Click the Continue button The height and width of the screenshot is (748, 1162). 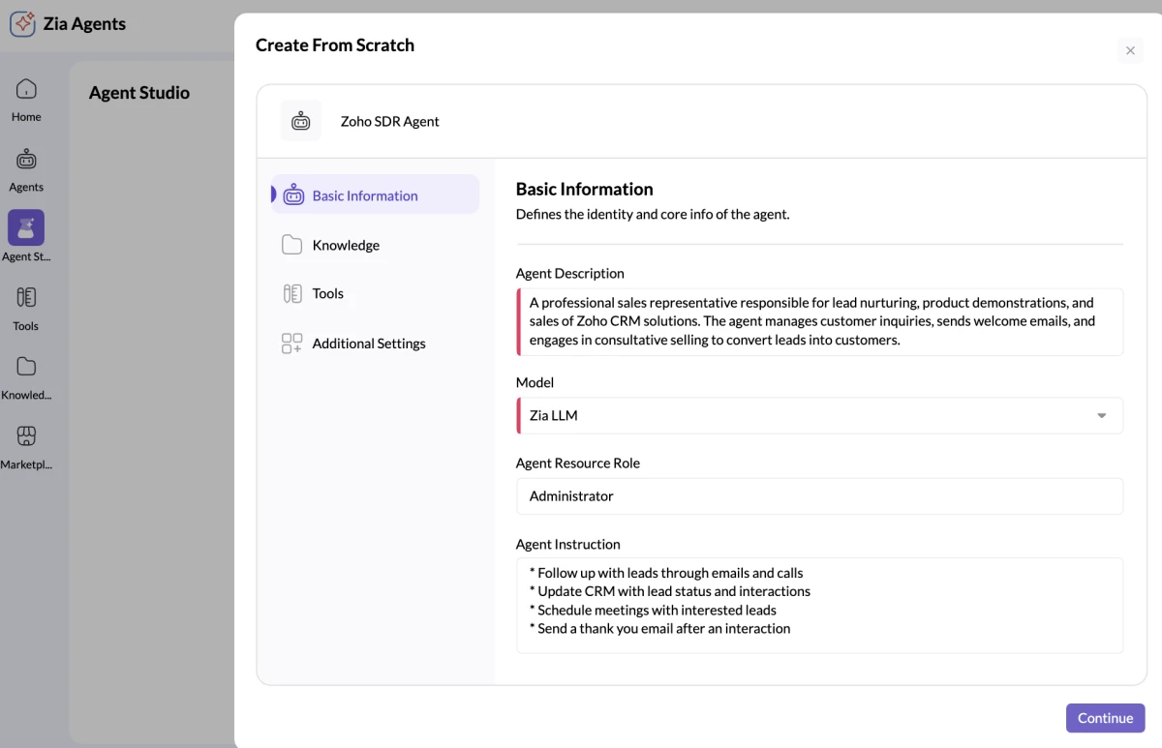pos(1105,718)
